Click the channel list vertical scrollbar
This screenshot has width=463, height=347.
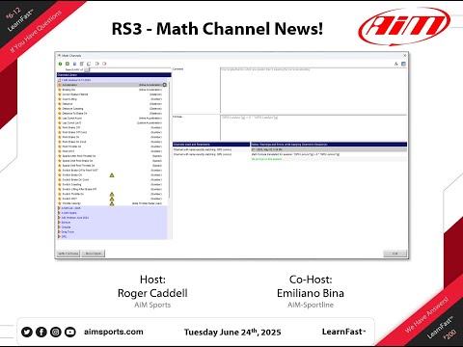[170, 140]
